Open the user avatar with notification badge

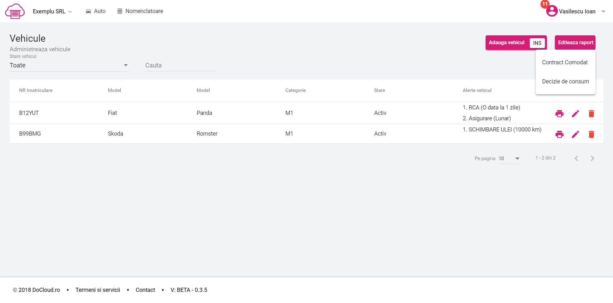pos(551,11)
